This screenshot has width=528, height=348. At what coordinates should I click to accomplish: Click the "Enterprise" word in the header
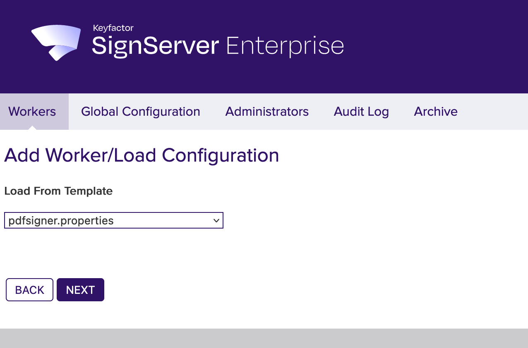(285, 46)
